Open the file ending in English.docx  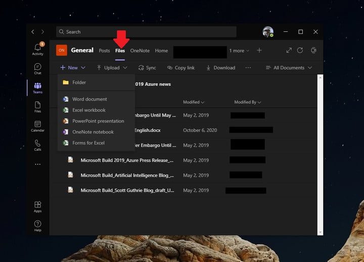[148, 130]
